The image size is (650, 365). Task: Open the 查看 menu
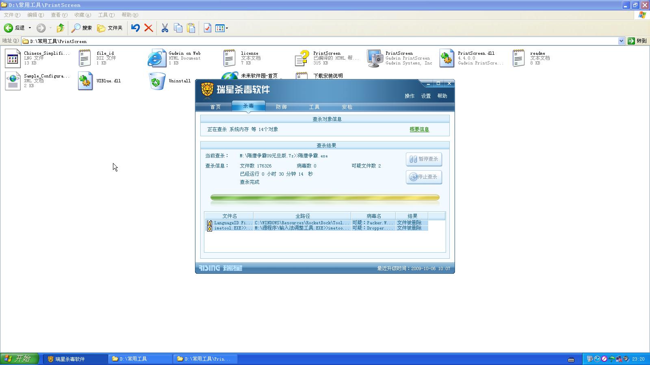(59, 15)
